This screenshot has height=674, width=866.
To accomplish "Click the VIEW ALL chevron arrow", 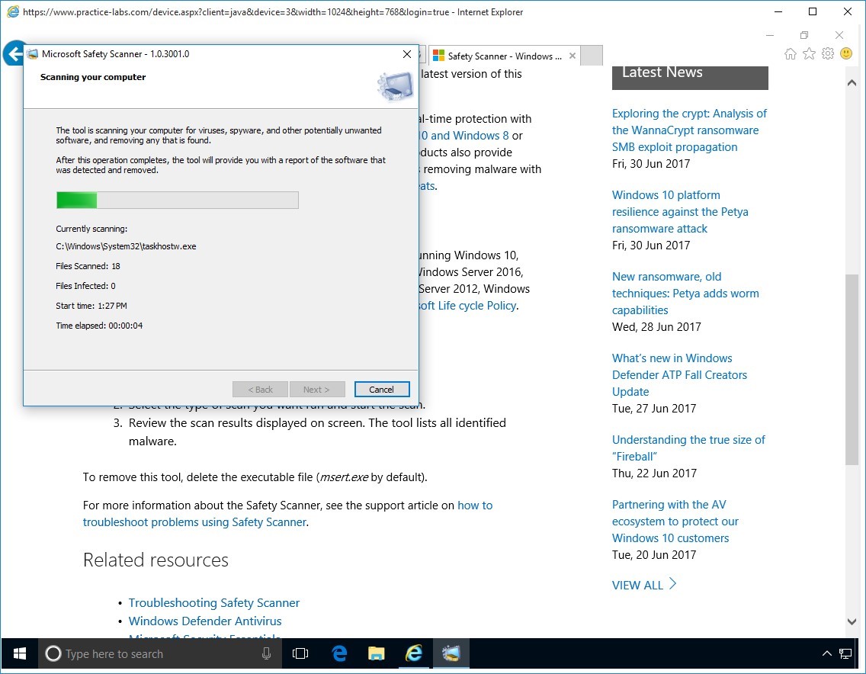I will (672, 583).
